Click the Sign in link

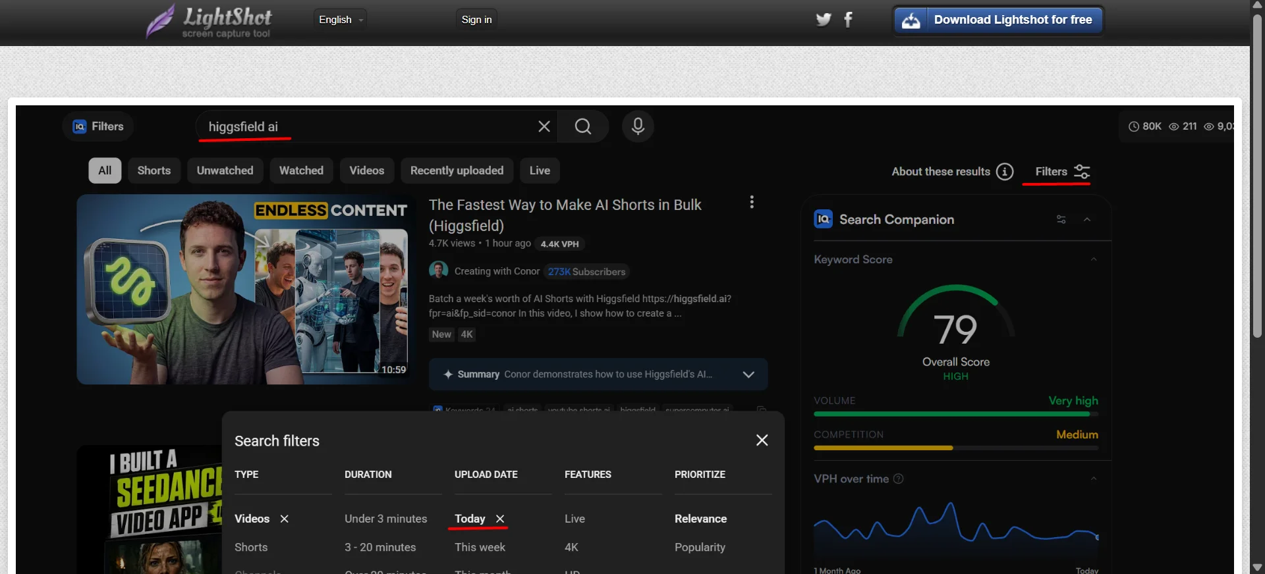pyautogui.click(x=476, y=20)
